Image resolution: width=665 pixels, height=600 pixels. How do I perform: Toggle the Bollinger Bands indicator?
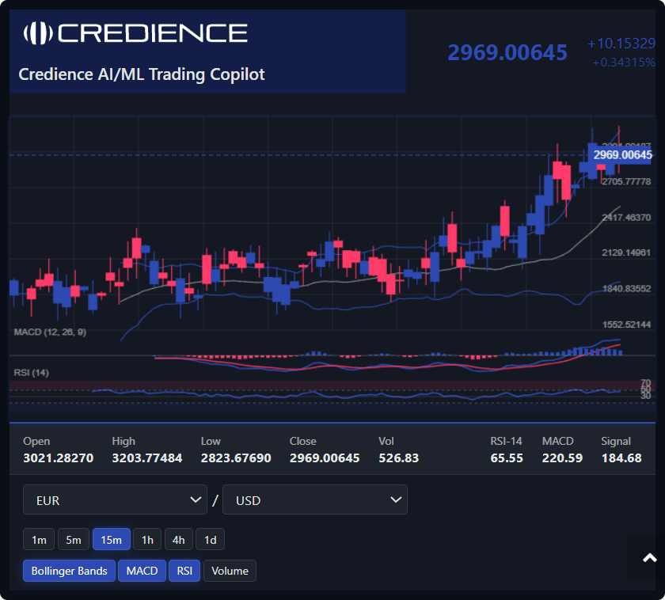pyautogui.click(x=69, y=571)
